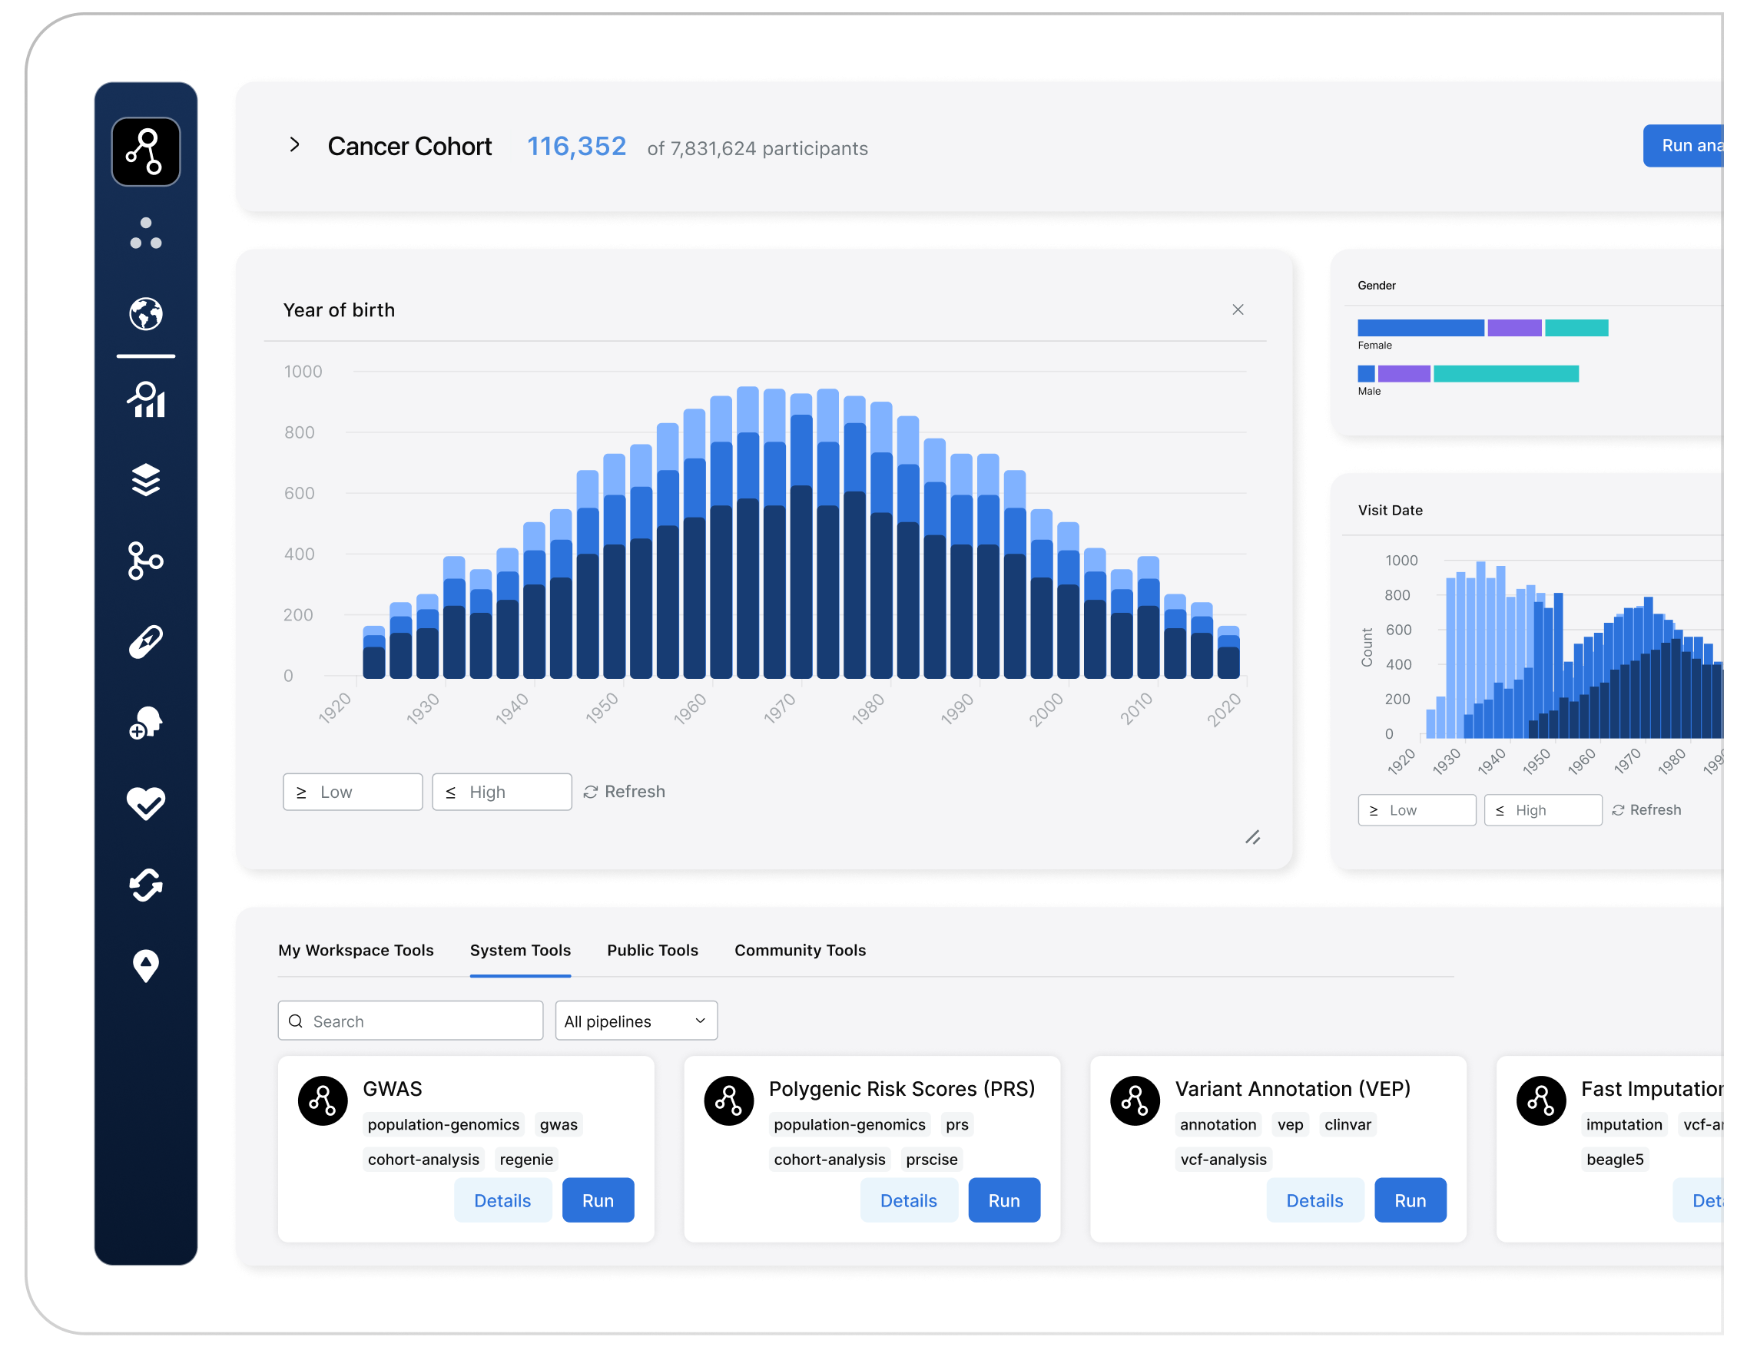This screenshot has width=1747, height=1370.
Task: Refresh the Visit Date chart
Action: click(1646, 810)
